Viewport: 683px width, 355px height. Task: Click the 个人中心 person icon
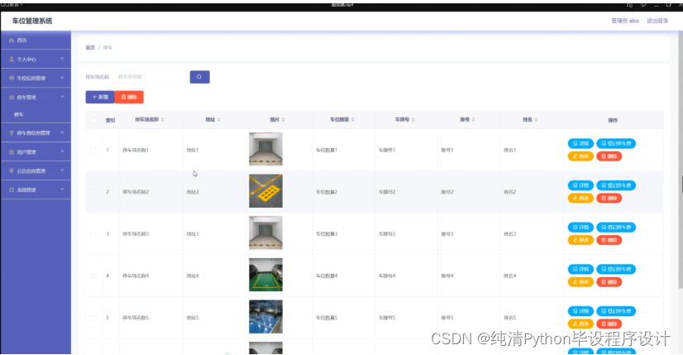point(12,59)
